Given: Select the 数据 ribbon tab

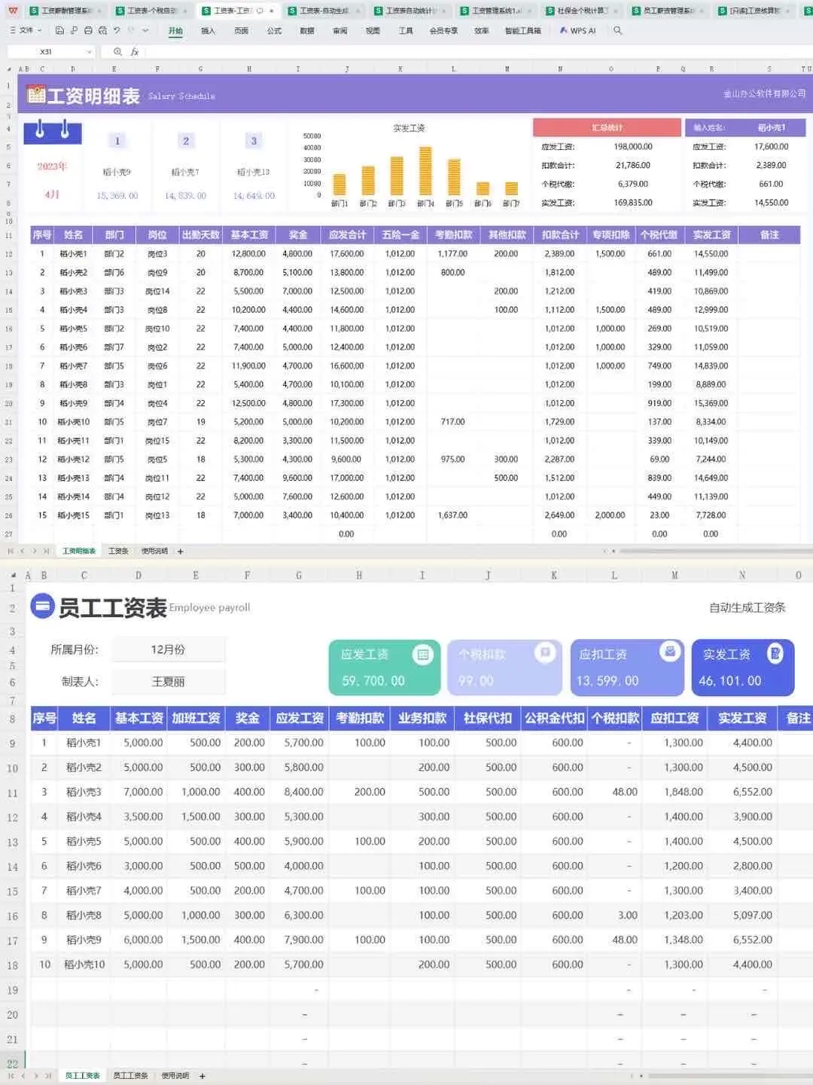Looking at the screenshot, I should (x=307, y=31).
